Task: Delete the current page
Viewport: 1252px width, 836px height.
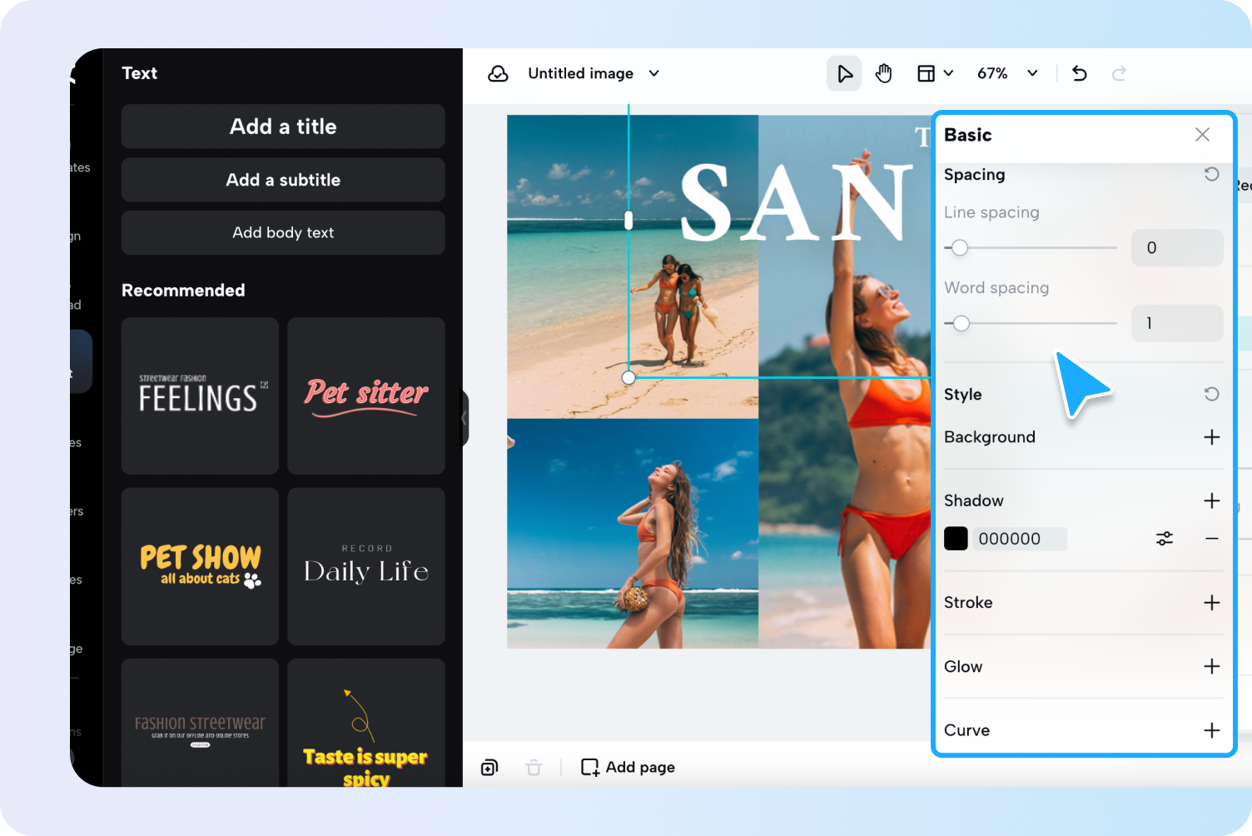Action: coord(534,767)
